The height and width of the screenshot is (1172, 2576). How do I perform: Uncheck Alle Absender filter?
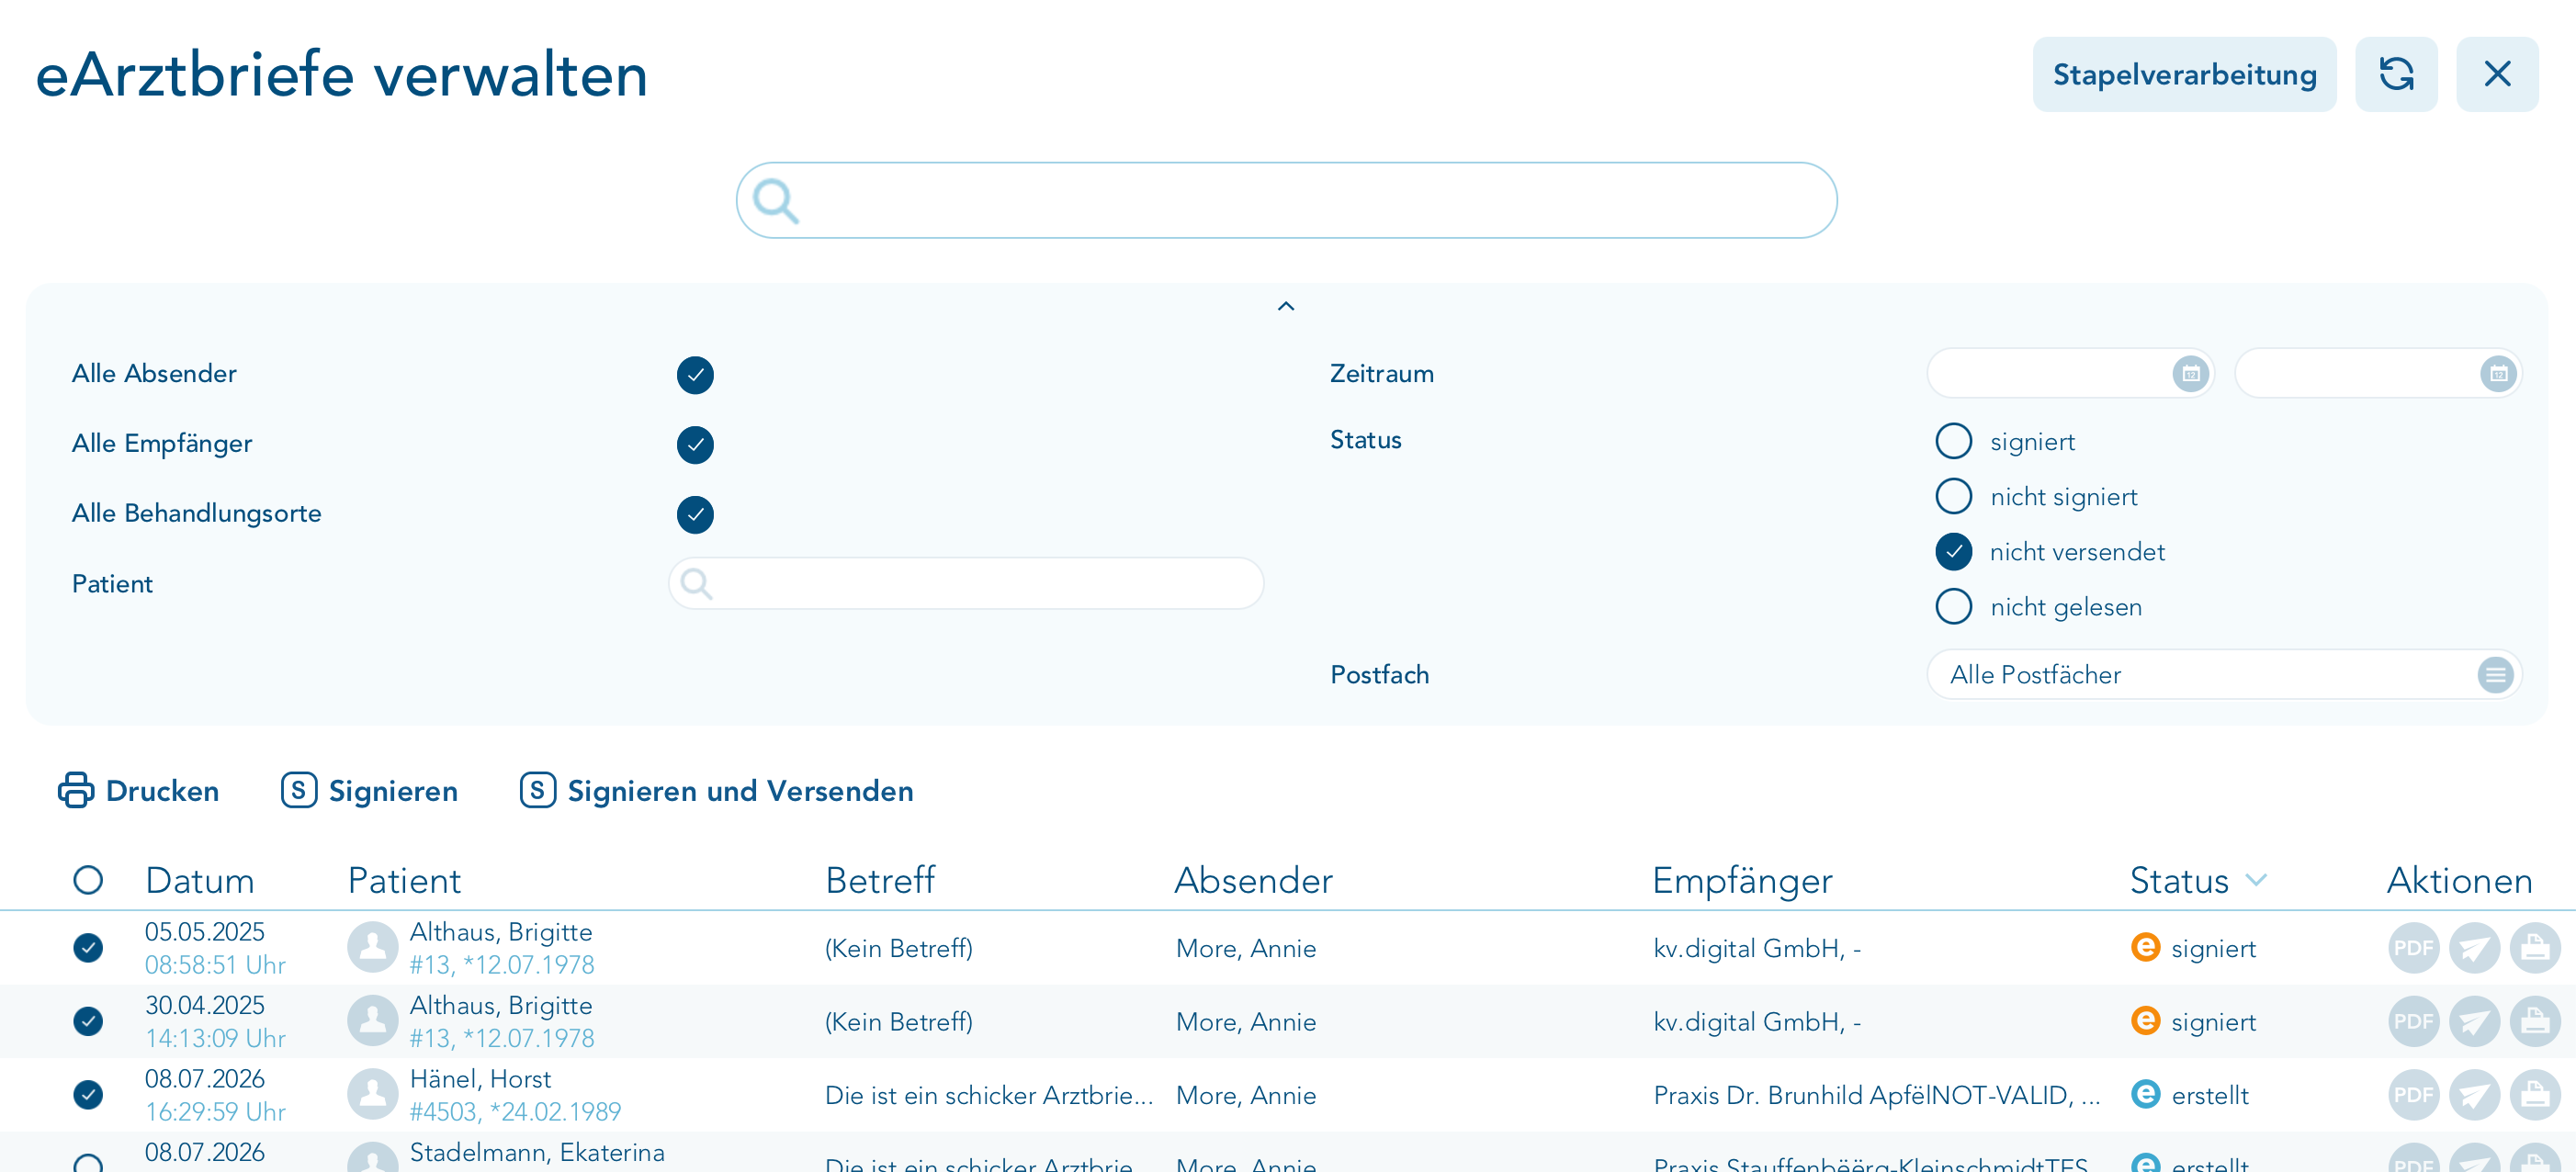[695, 375]
